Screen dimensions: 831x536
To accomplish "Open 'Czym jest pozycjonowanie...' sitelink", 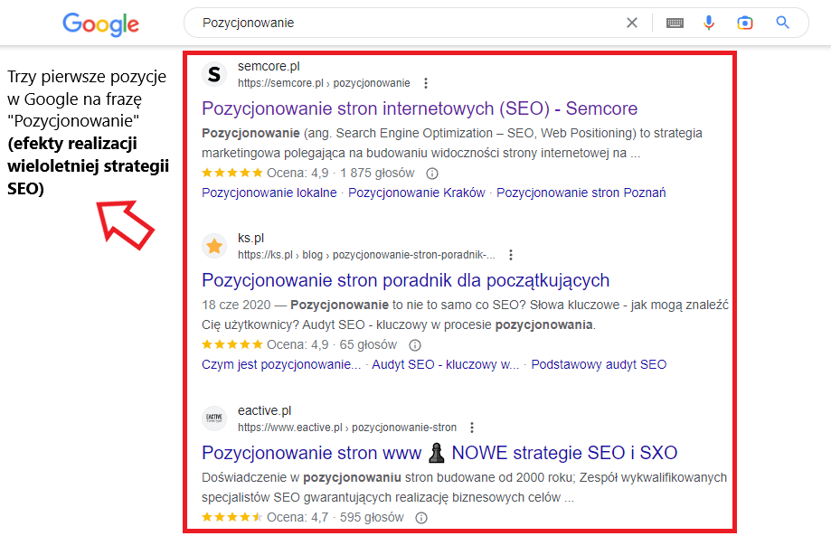I will [x=281, y=364].
